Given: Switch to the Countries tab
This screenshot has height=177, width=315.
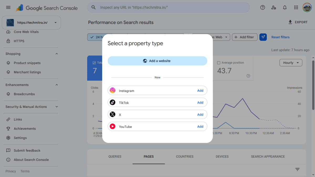Looking at the screenshot, I should click(185, 157).
